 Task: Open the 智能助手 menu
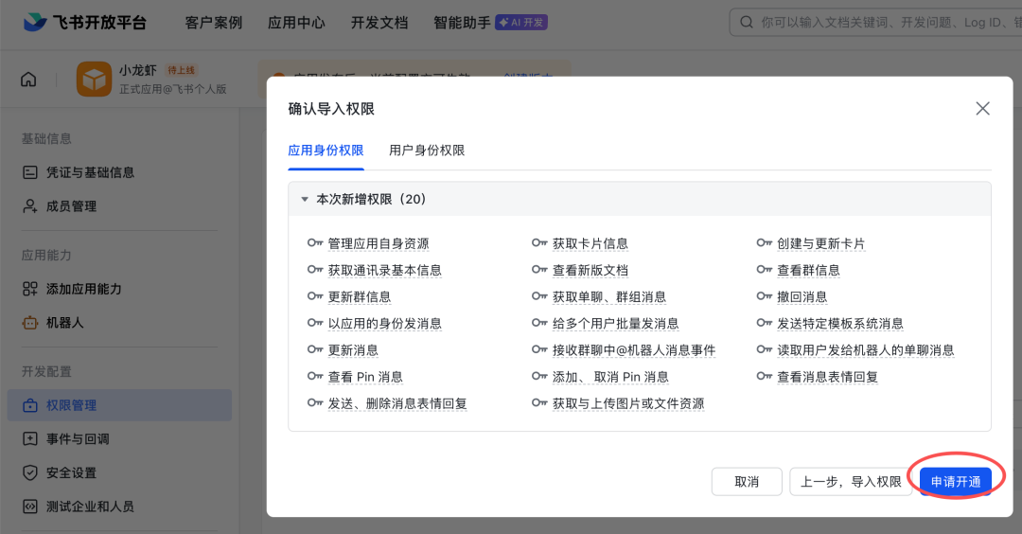click(x=462, y=23)
